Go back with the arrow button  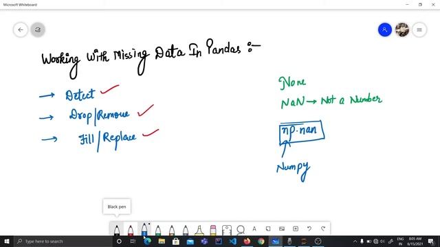pyautogui.click(x=21, y=30)
